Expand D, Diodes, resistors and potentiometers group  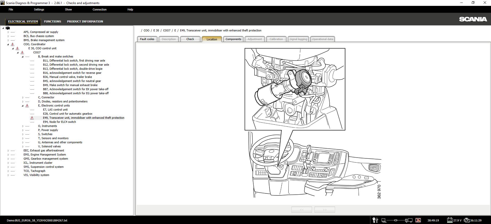23,102
